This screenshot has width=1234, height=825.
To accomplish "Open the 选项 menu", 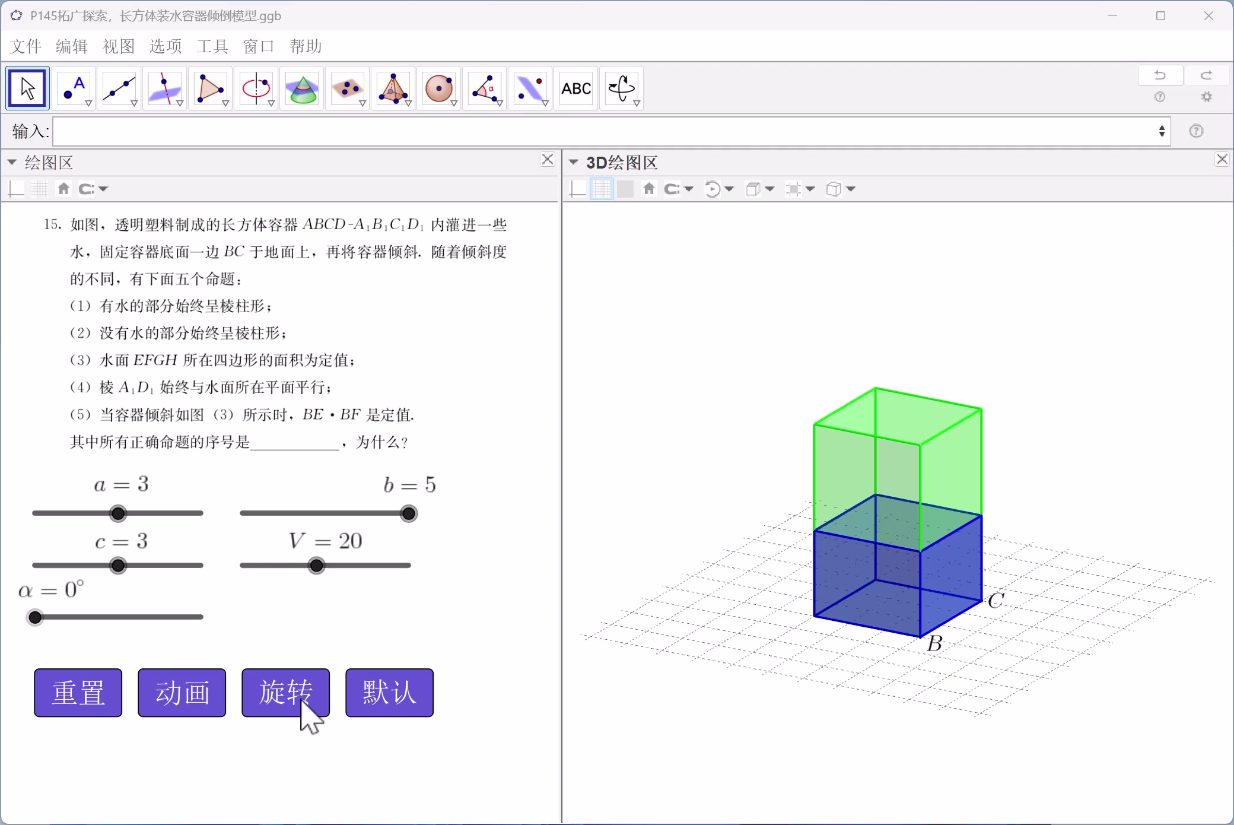I will click(164, 46).
